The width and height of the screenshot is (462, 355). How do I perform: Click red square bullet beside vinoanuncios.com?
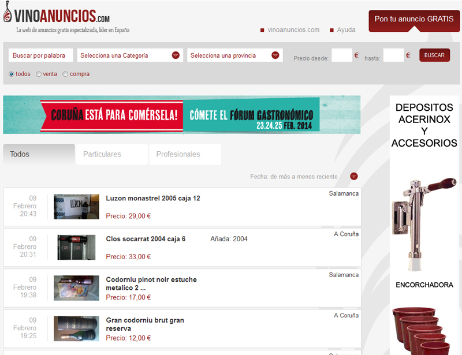(262, 31)
